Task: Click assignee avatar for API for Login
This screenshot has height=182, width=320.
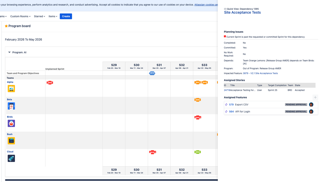Action: coord(311,111)
